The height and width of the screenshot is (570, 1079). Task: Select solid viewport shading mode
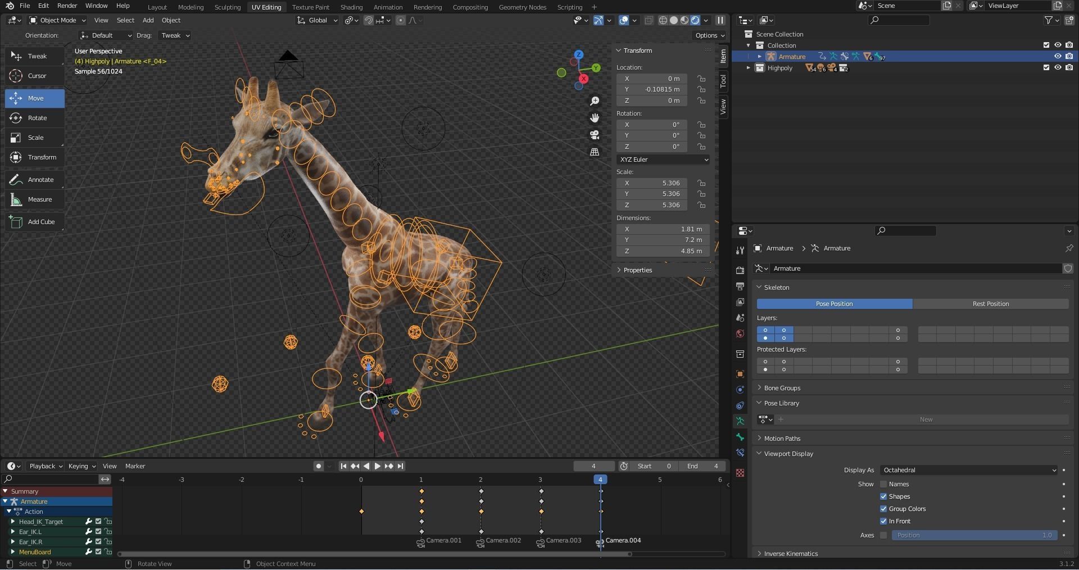(x=674, y=20)
